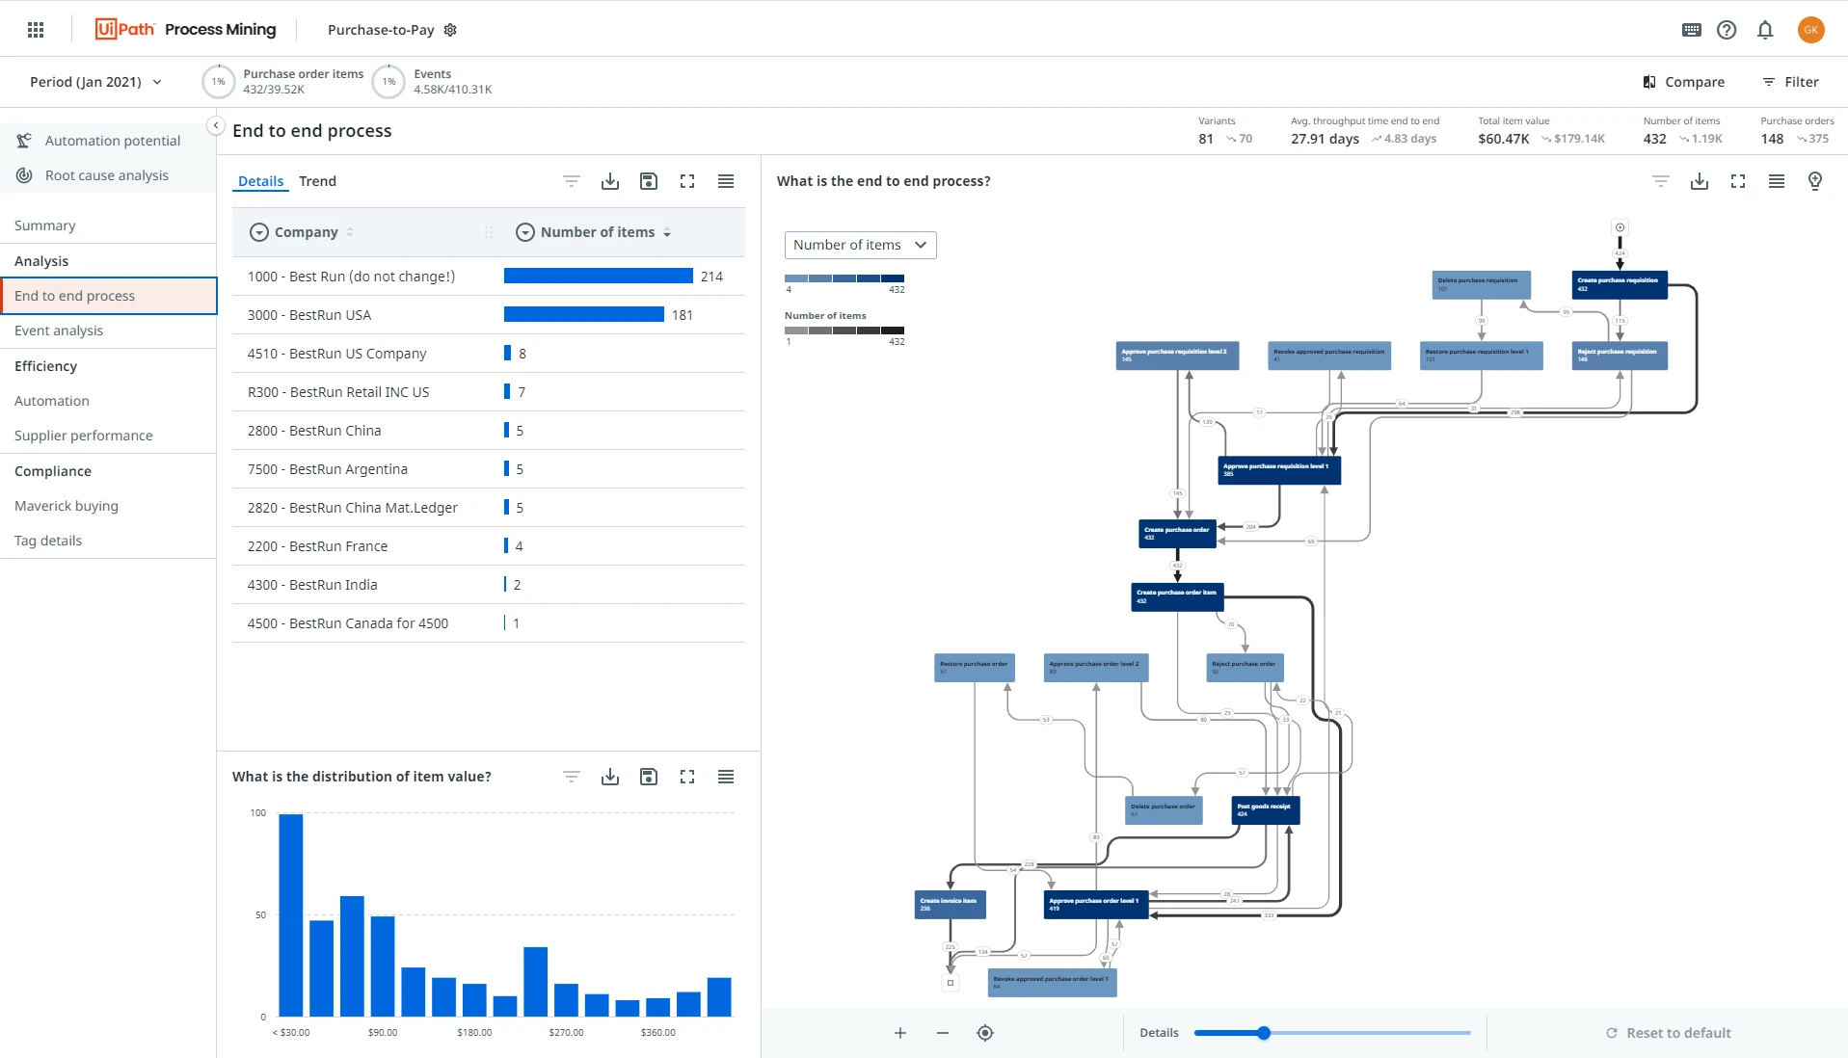Viewport: 1848px width, 1058px height.
Task: Download the process graph
Action: pos(1700,181)
